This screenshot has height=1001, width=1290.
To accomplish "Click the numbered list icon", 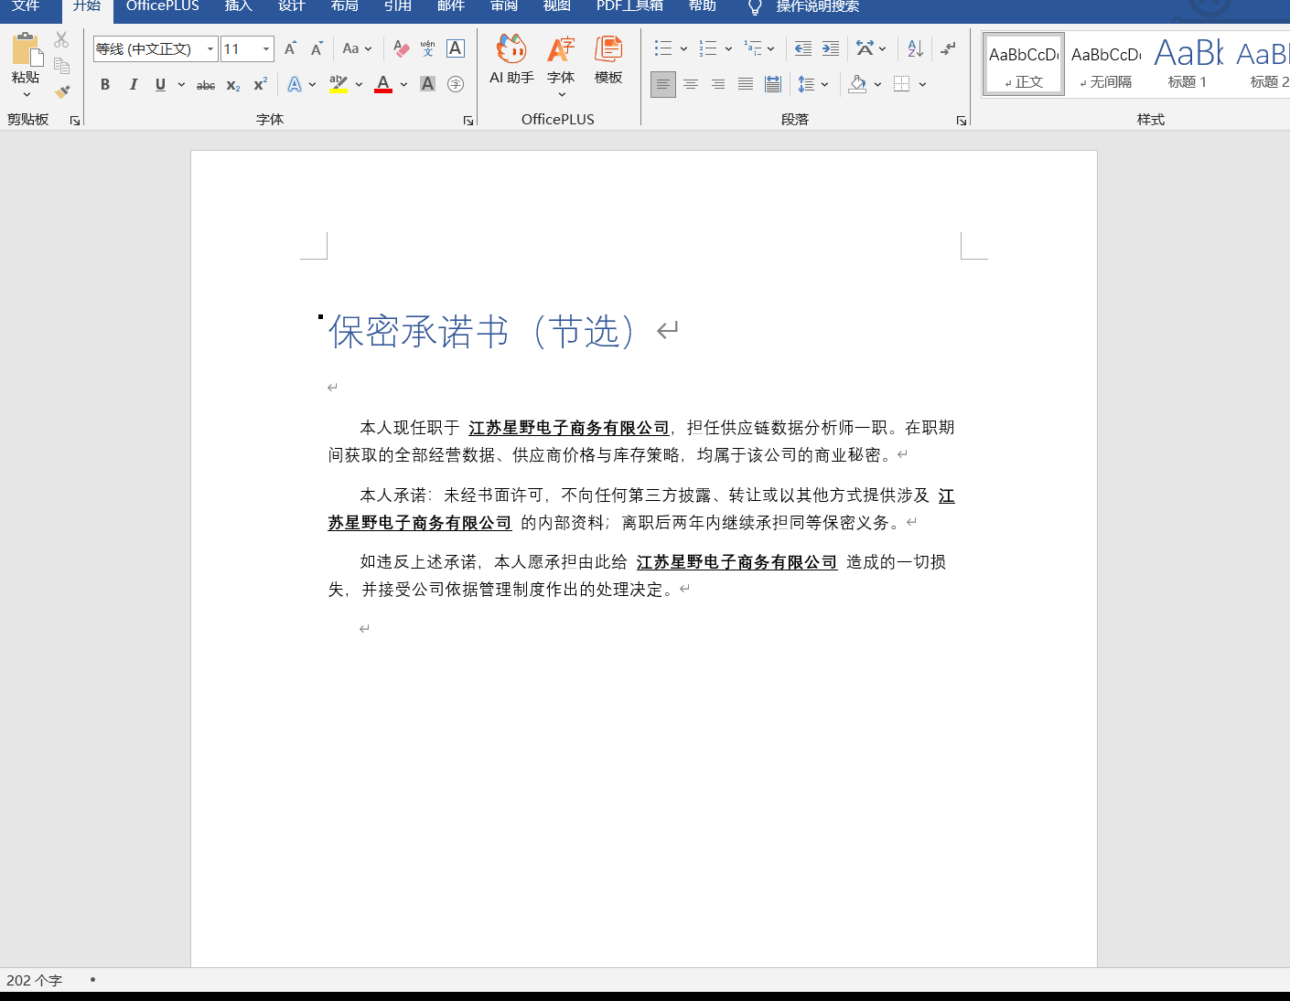I will coord(708,48).
